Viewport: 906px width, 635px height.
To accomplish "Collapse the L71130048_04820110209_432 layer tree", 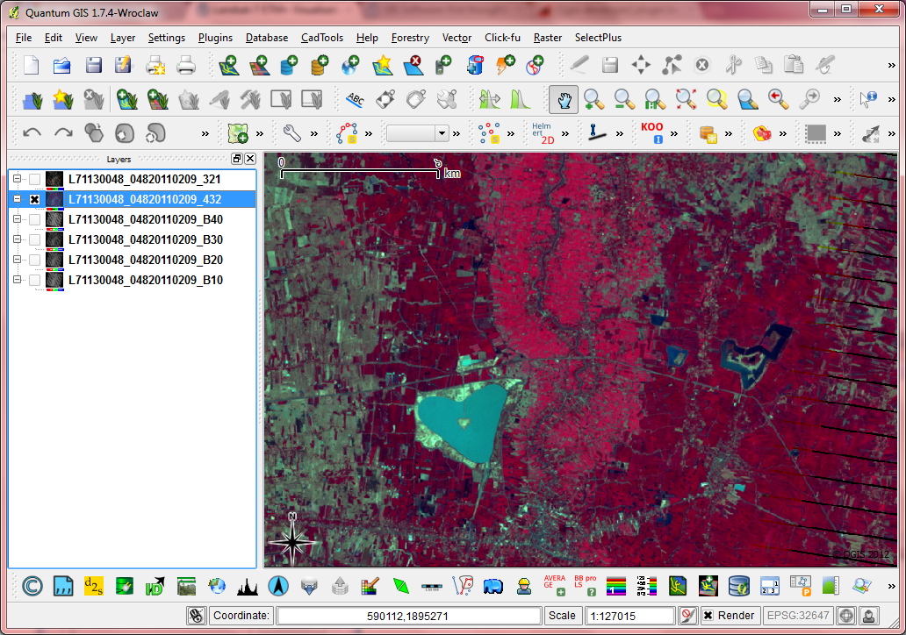I will 18,199.
